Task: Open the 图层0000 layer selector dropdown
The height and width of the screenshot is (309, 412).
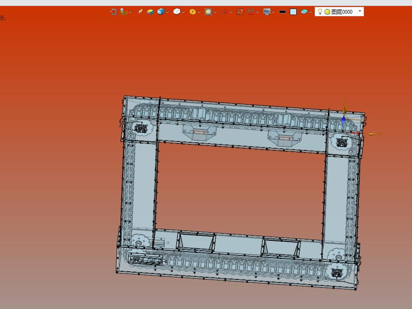Action: coord(360,11)
